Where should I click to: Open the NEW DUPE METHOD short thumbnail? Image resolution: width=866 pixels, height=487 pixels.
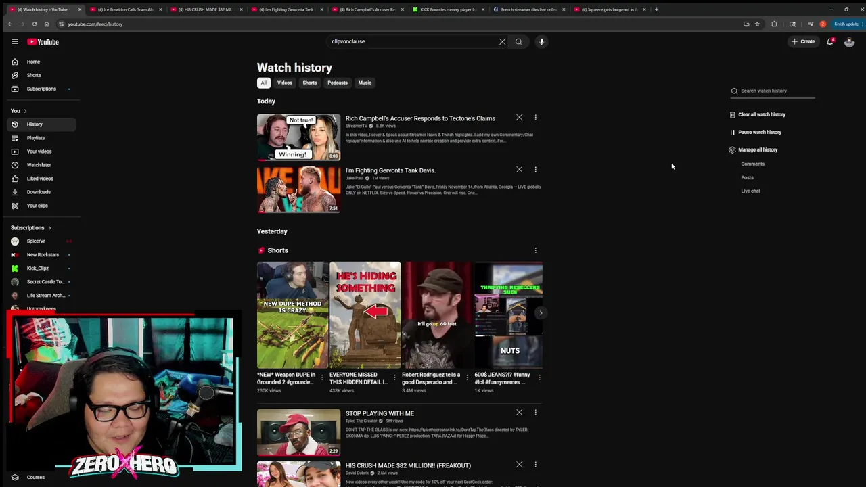tap(292, 315)
